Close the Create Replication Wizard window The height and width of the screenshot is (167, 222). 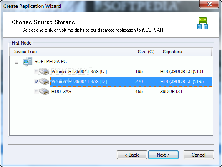(x=209, y=4)
